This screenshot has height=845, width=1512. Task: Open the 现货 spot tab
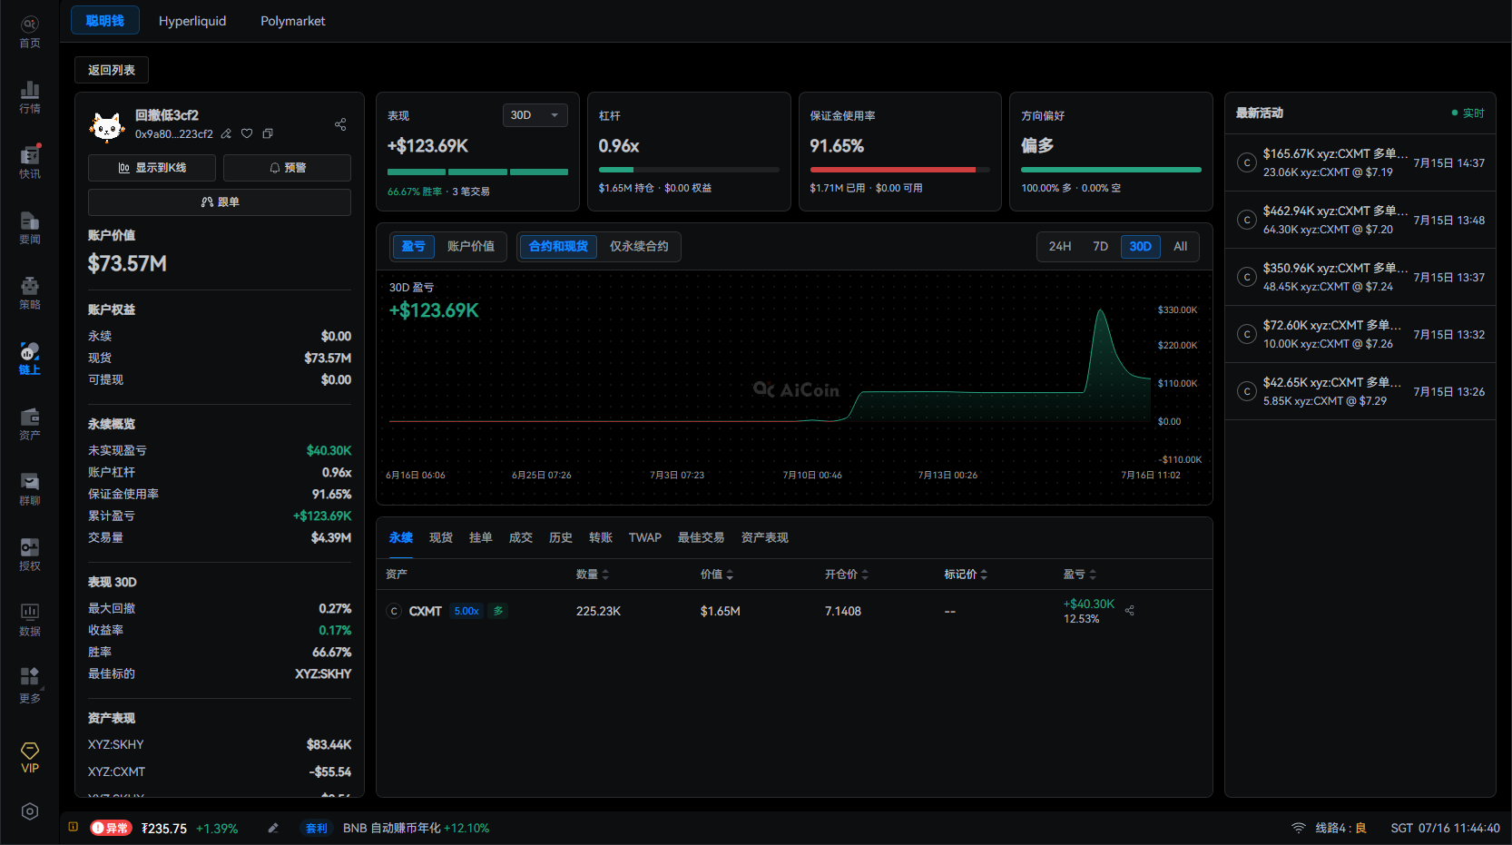pos(441,538)
